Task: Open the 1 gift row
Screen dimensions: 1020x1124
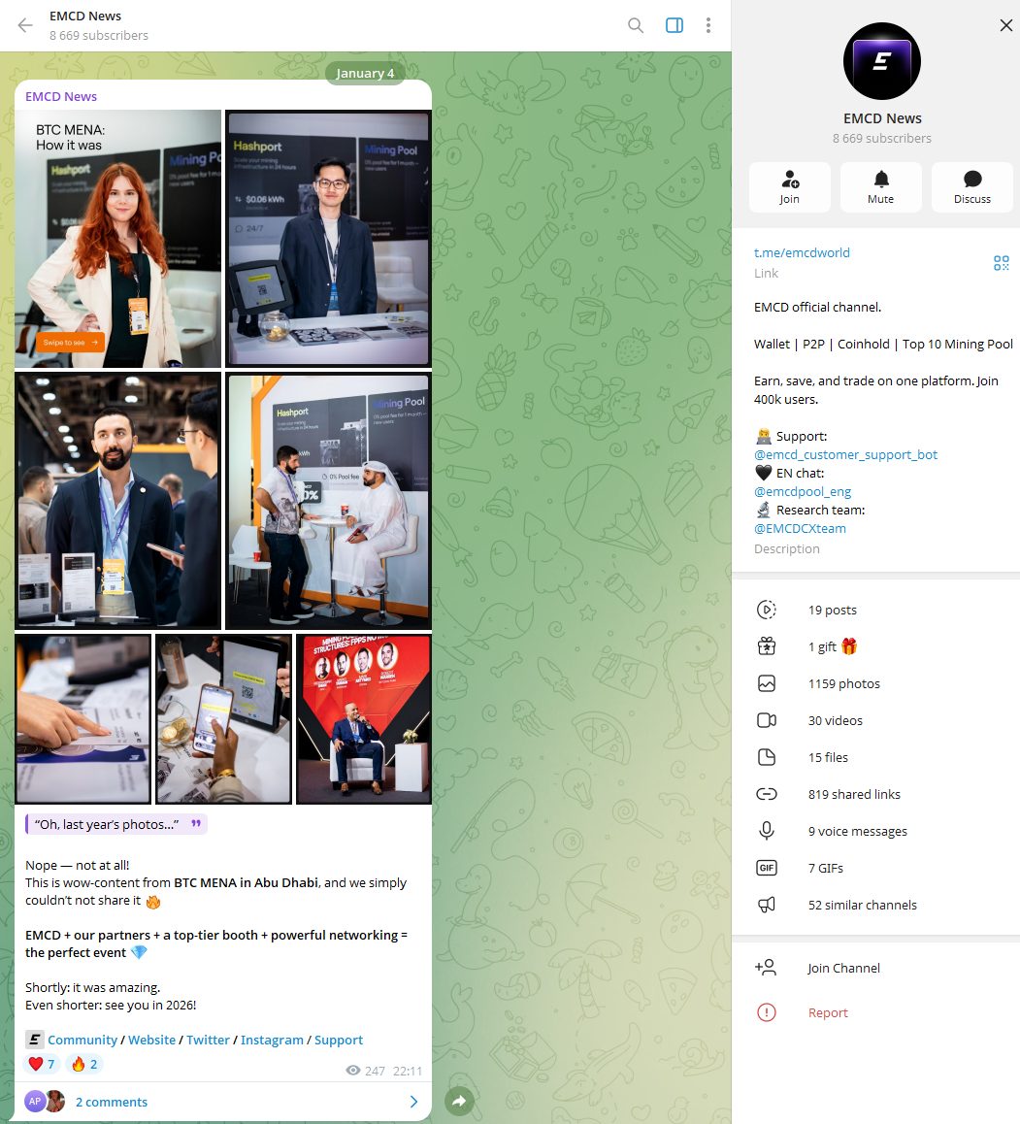Action: coord(876,646)
